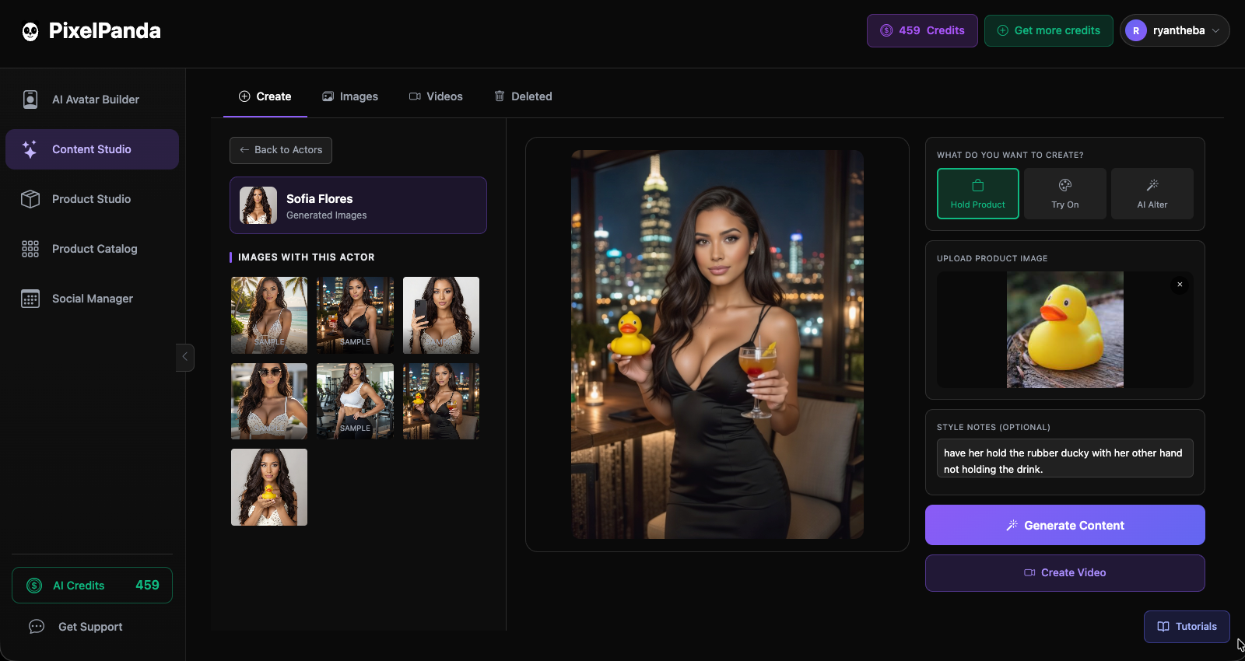The height and width of the screenshot is (661, 1245).
Task: Remove the uploaded rubber duck image
Action: click(x=1180, y=285)
